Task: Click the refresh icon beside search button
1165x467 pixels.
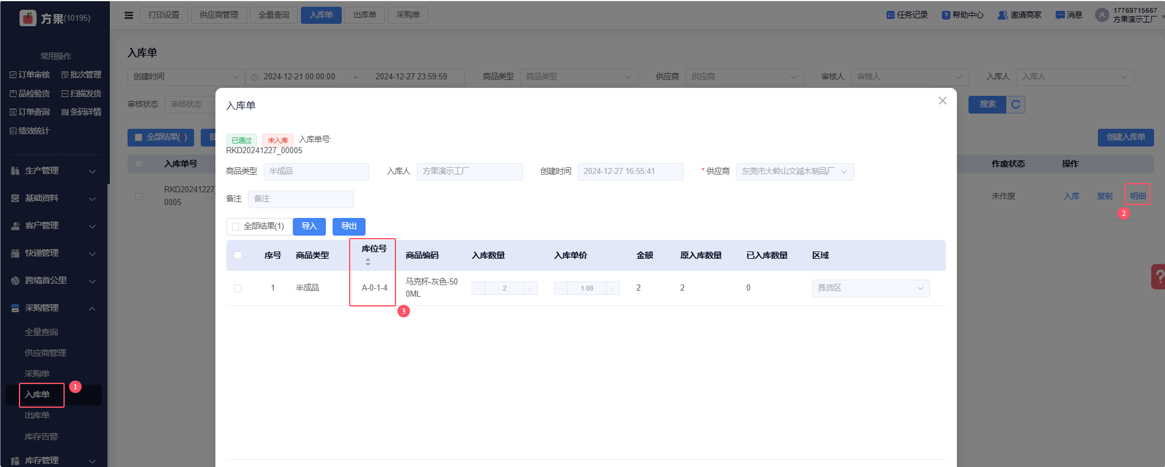Action: tap(1015, 104)
